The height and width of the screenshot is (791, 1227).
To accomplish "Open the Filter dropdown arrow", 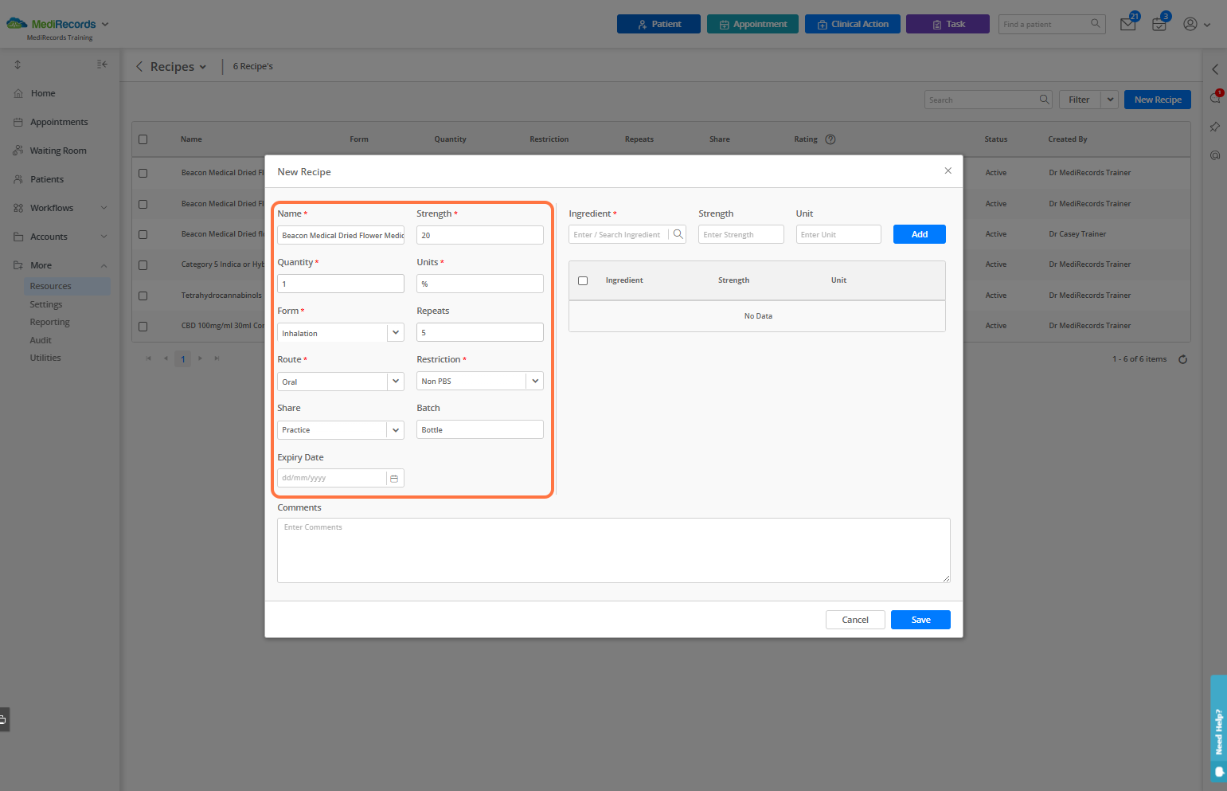I will 1110,100.
